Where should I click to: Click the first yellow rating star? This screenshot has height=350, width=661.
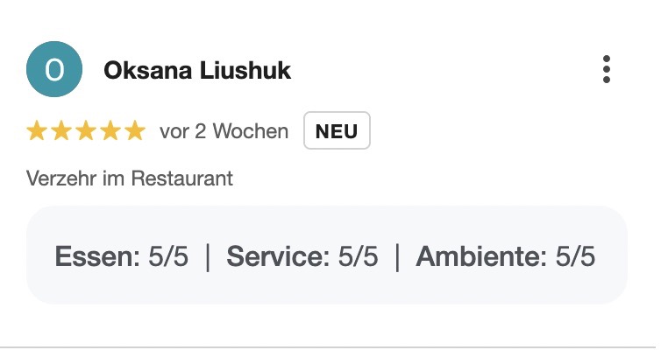[37, 130]
